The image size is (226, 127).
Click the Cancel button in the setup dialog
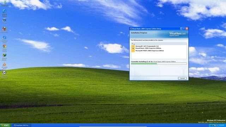(x=182, y=78)
